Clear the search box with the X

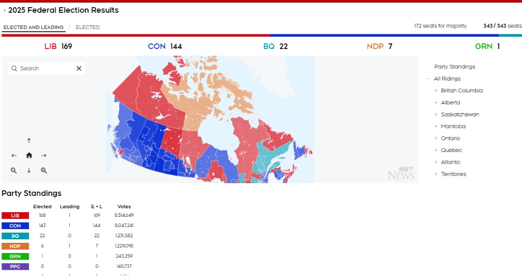pyautogui.click(x=79, y=68)
